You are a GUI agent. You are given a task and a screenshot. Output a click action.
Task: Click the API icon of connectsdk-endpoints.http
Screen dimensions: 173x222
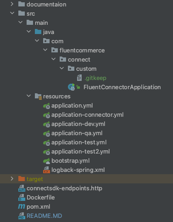(22, 188)
